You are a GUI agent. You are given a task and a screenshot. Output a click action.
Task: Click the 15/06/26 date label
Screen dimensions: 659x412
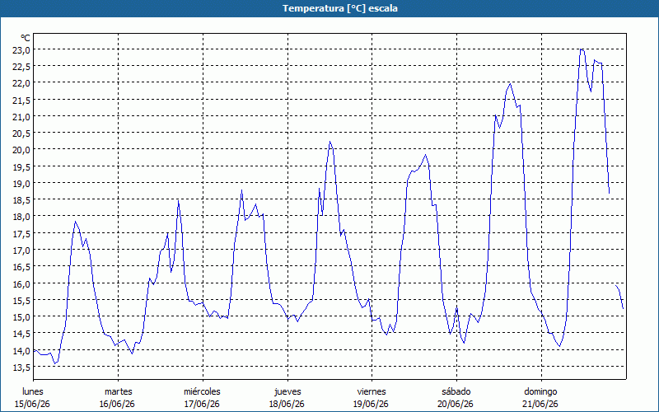(32, 404)
